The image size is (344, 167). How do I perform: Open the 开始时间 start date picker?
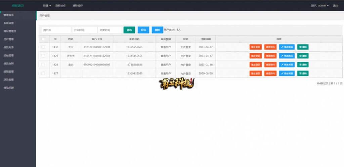pos(85,30)
